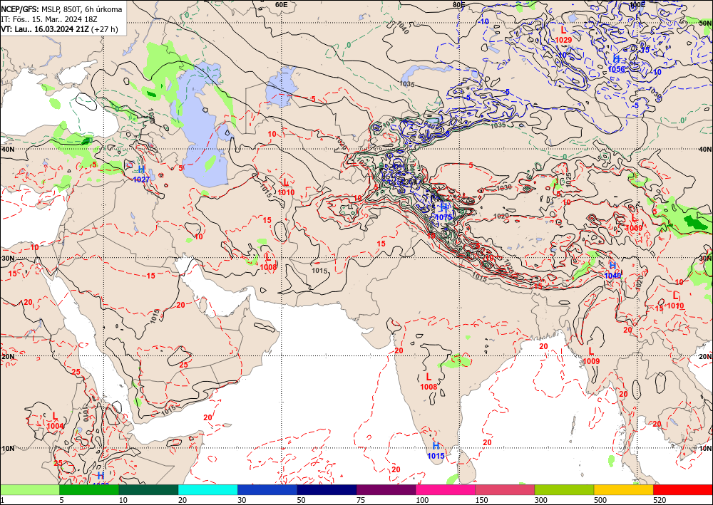Select the medium blue 30–50 legend band
713x505 pixels.
(x=267, y=489)
